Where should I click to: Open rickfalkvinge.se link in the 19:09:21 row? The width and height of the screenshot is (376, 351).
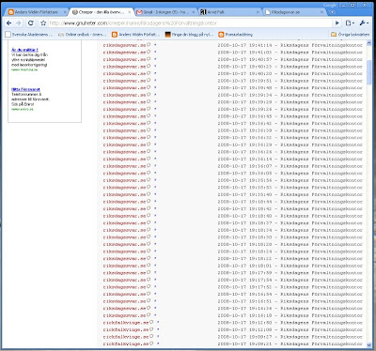[126, 343]
